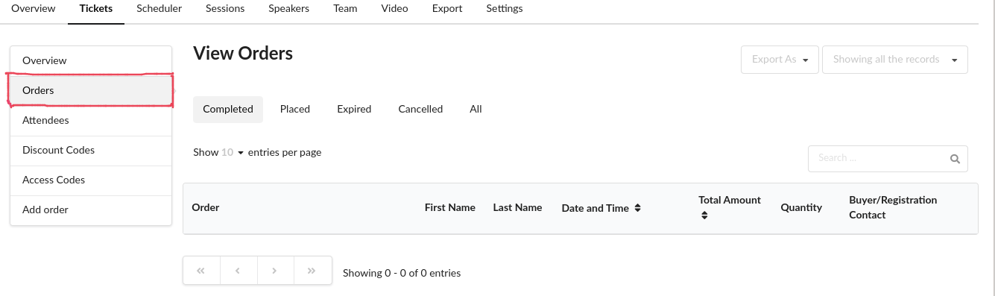Open the Speakers top menu

click(x=288, y=9)
